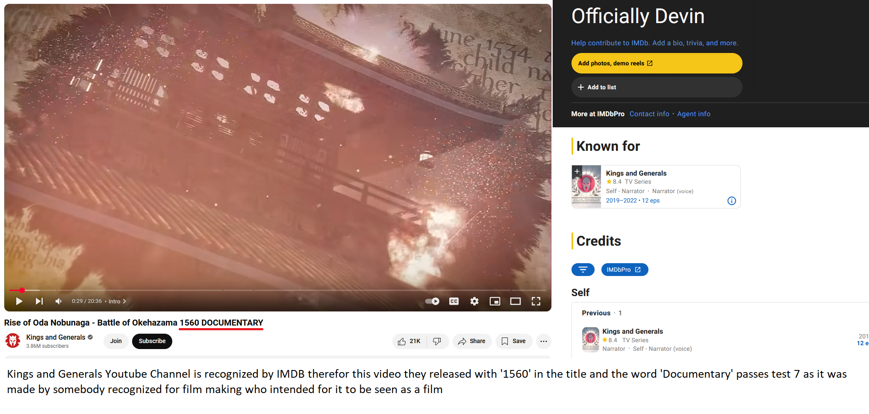Enable closed captions
Viewport: 869px width, 414px height.
(454, 301)
